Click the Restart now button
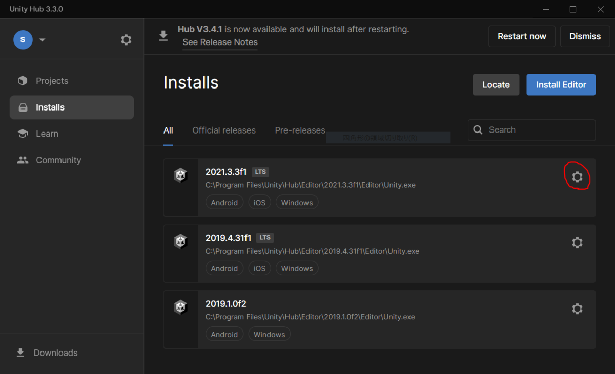The height and width of the screenshot is (374, 615). pyautogui.click(x=522, y=36)
